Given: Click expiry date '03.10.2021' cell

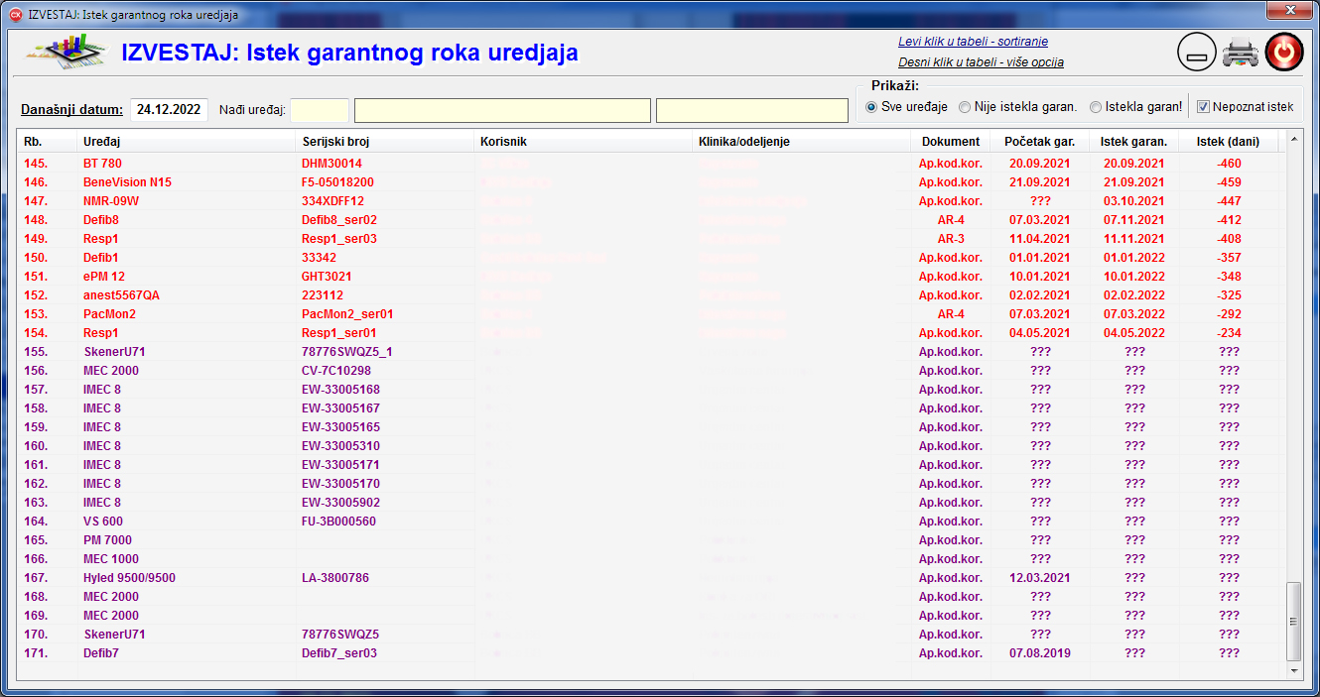Looking at the screenshot, I should pos(1134,201).
